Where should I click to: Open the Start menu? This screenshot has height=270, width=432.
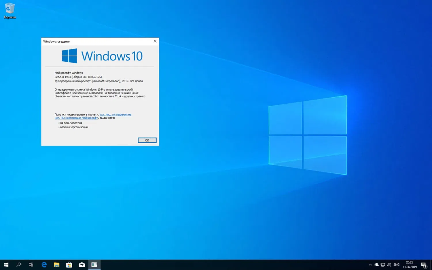tap(6, 264)
